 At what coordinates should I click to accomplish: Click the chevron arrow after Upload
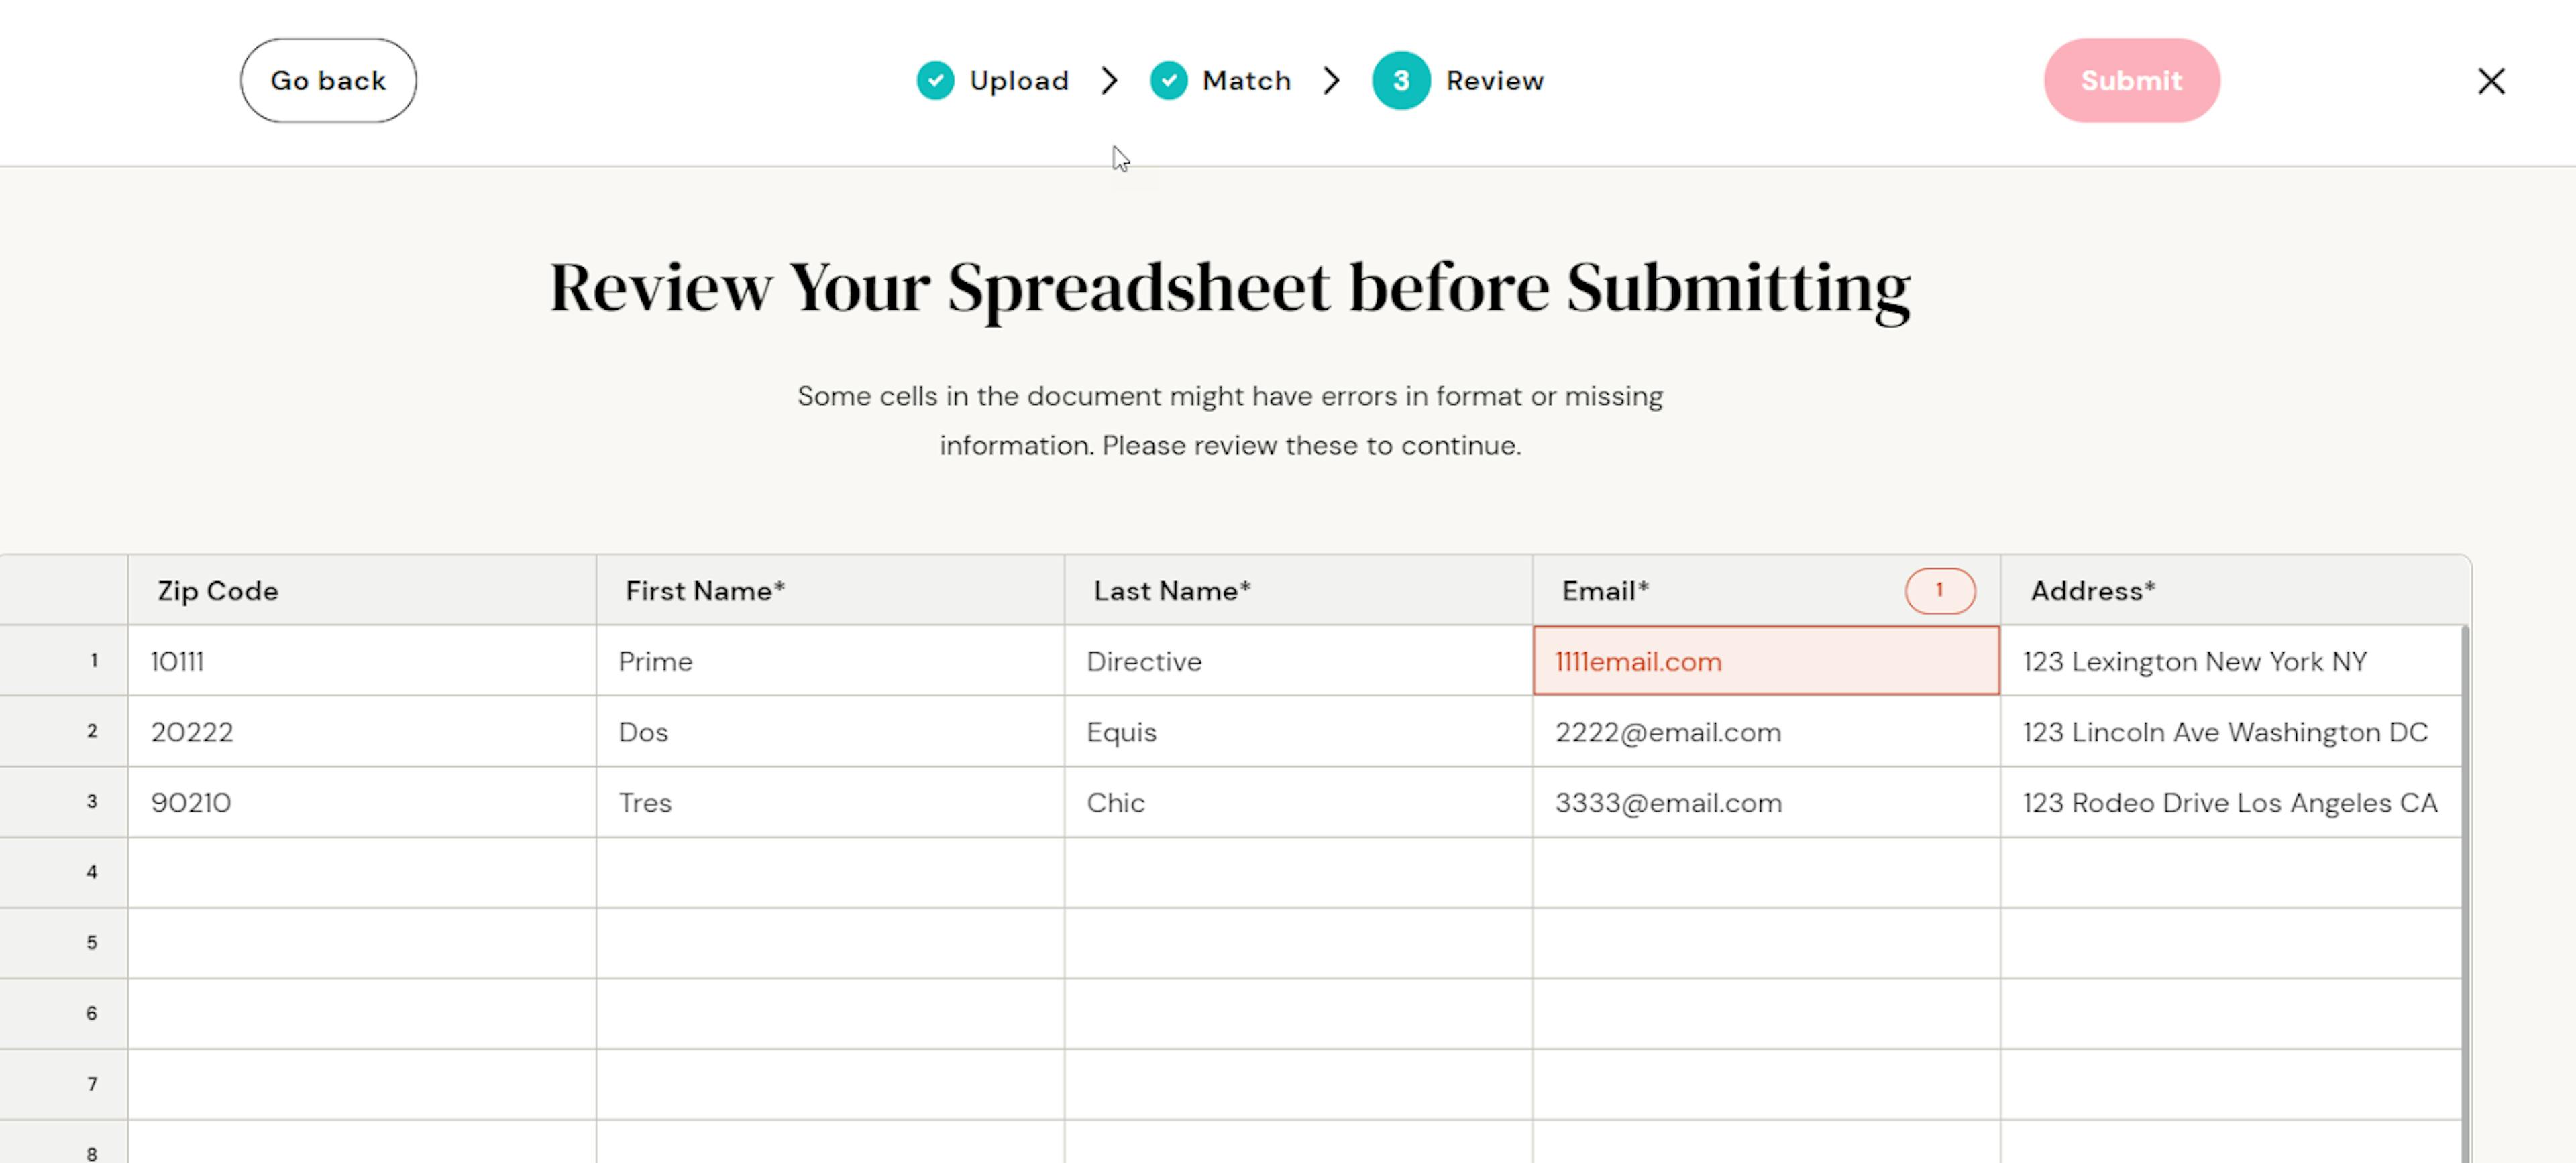click(x=1109, y=81)
